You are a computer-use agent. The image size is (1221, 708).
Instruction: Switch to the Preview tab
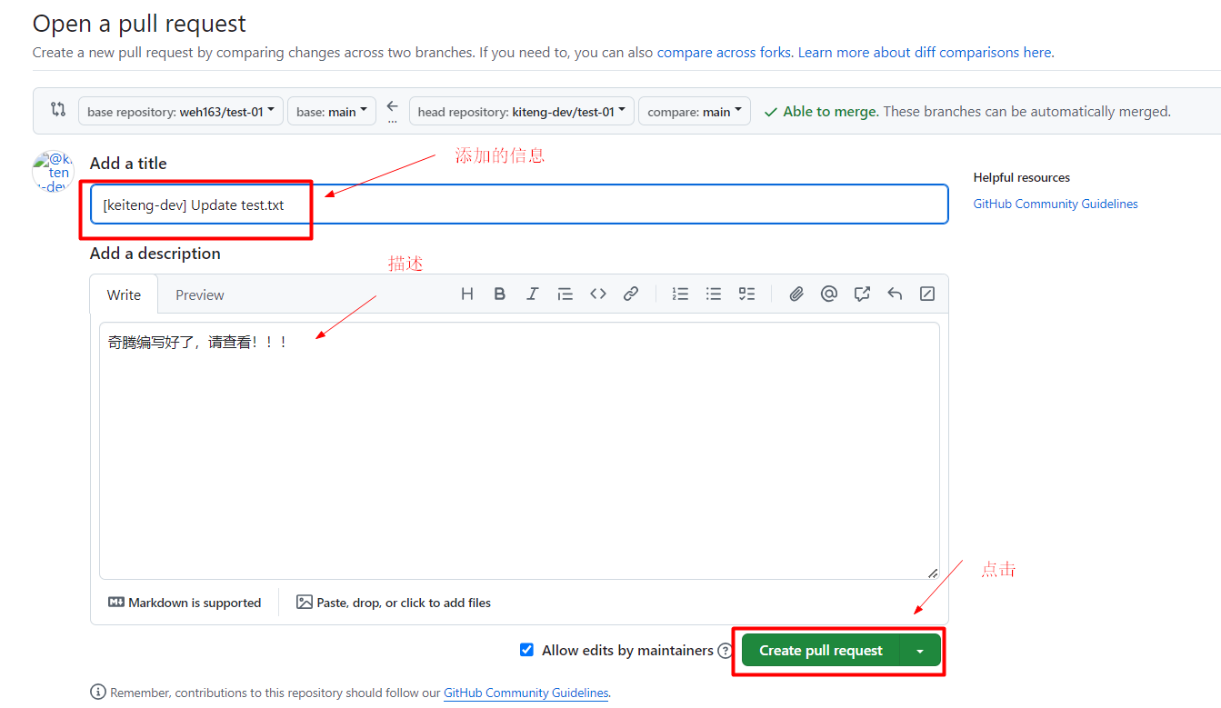200,294
